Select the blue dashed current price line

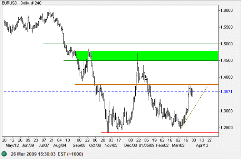click(111, 91)
